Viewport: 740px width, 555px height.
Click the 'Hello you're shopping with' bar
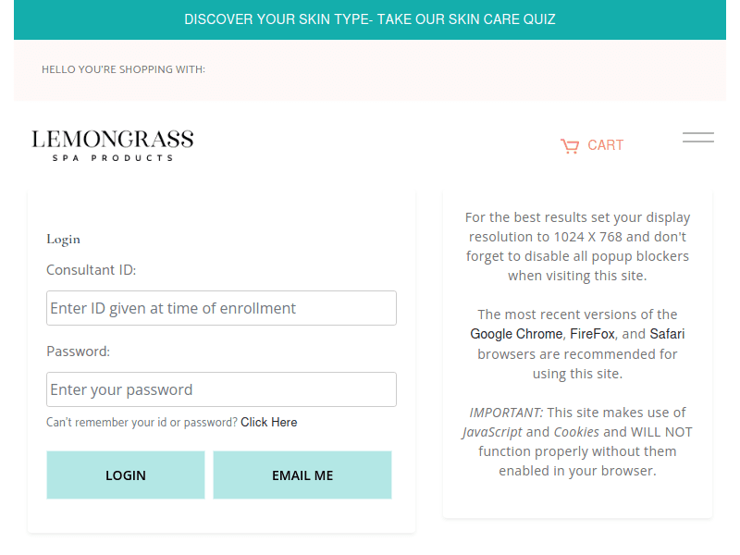click(x=123, y=69)
